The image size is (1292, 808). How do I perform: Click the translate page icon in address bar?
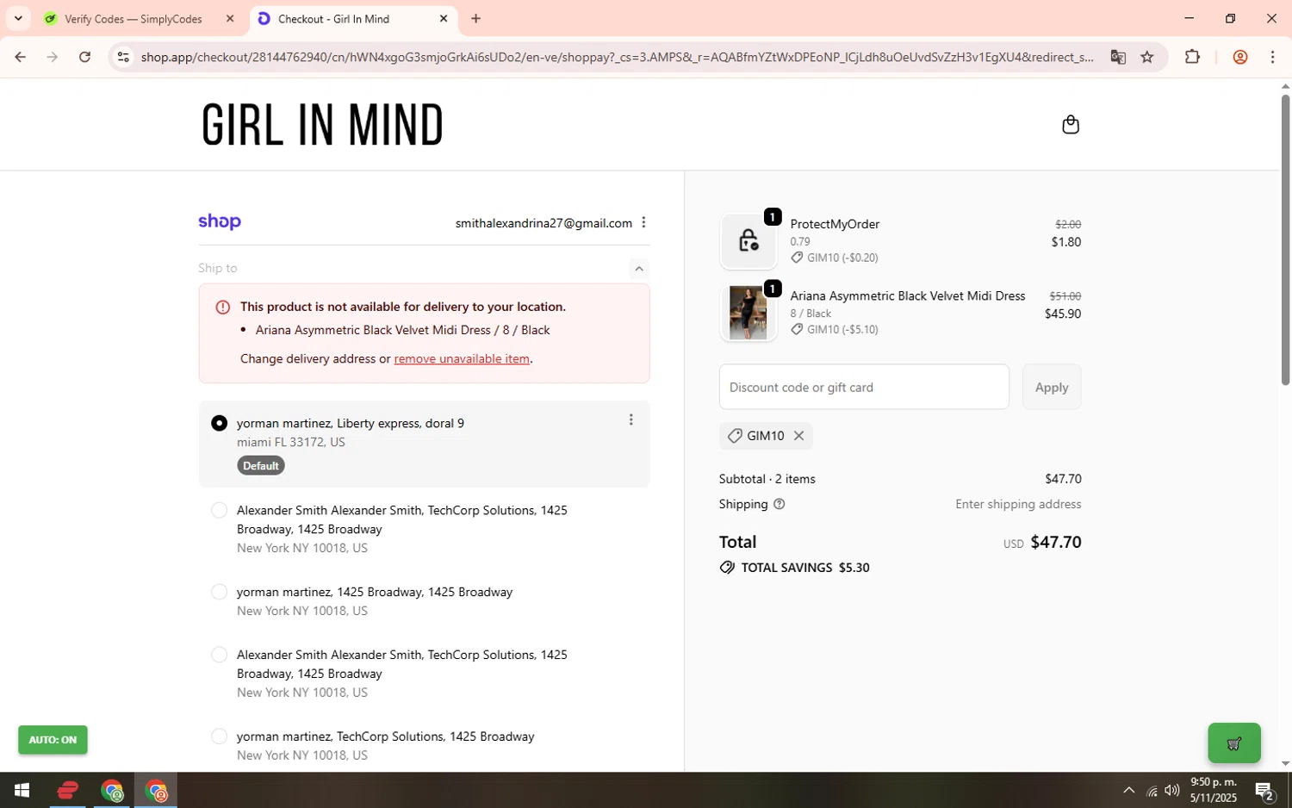(1118, 57)
